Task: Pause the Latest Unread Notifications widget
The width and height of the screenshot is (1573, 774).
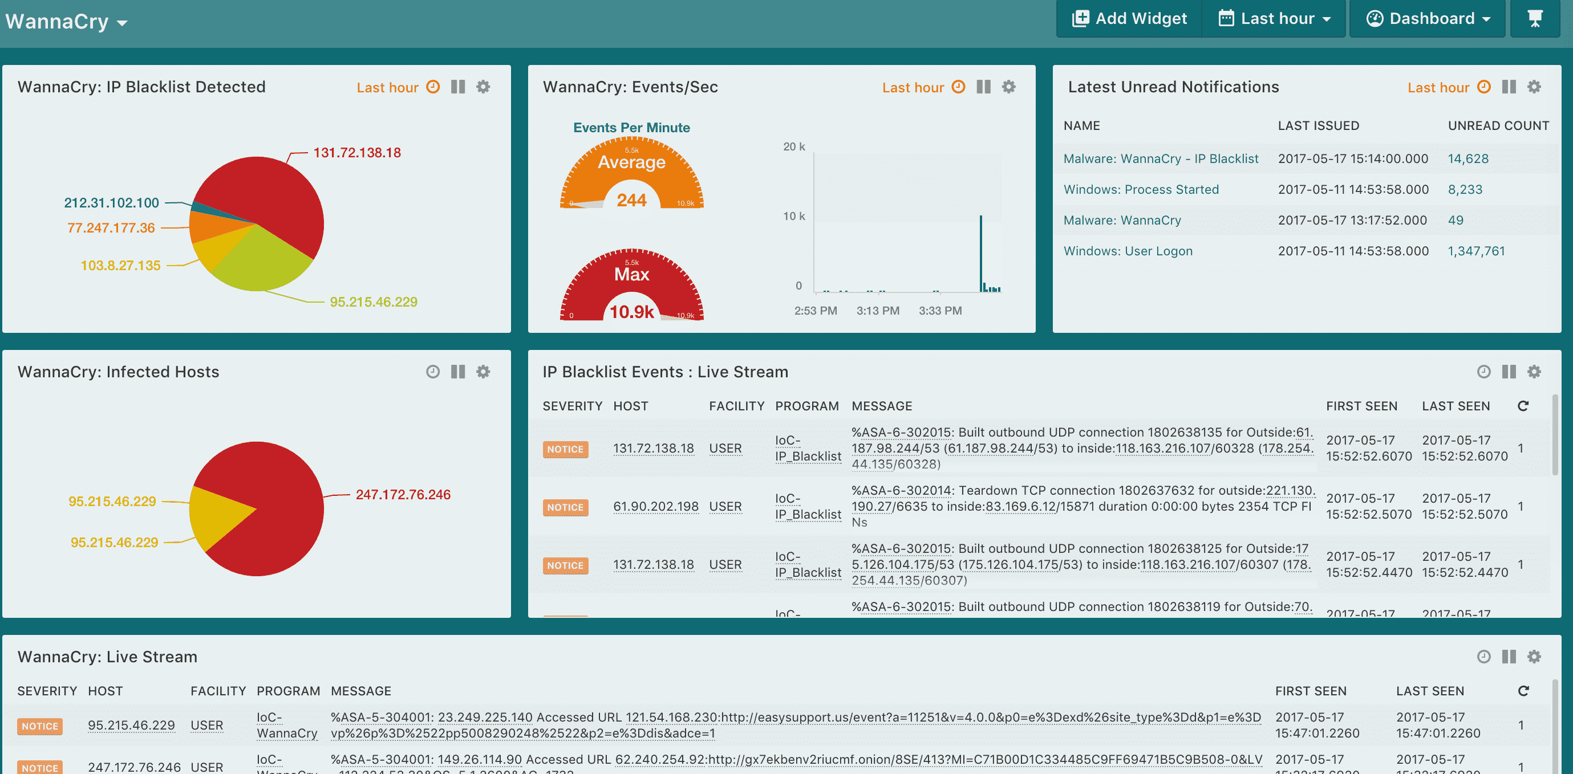Action: pos(1509,87)
